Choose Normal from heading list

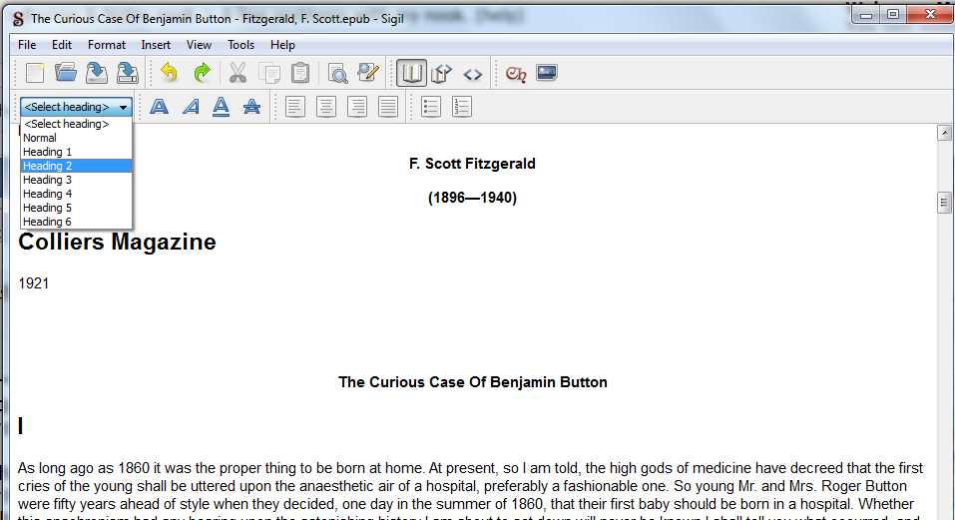coord(76,138)
